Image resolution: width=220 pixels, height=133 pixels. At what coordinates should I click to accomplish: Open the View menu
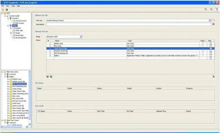tap(8, 6)
